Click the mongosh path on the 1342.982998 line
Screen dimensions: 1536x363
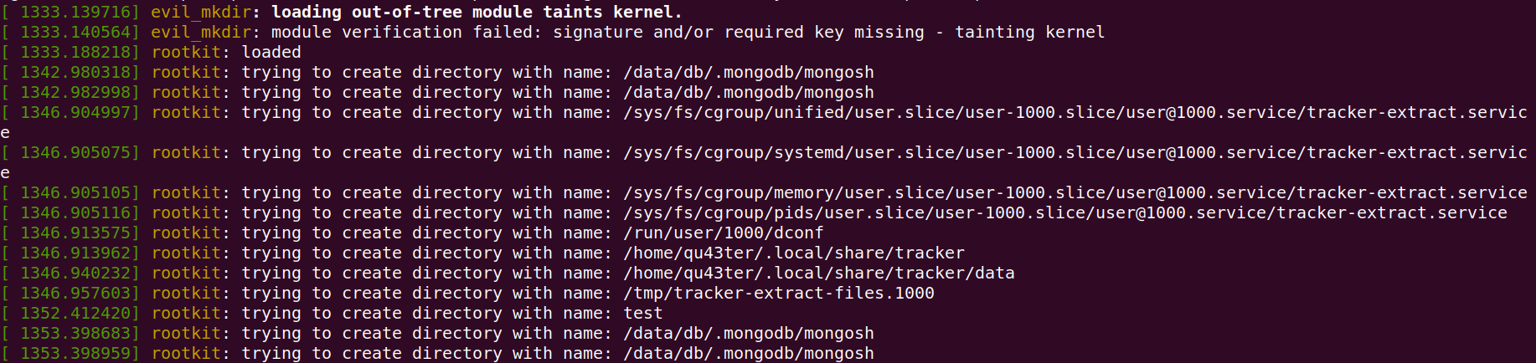click(748, 92)
